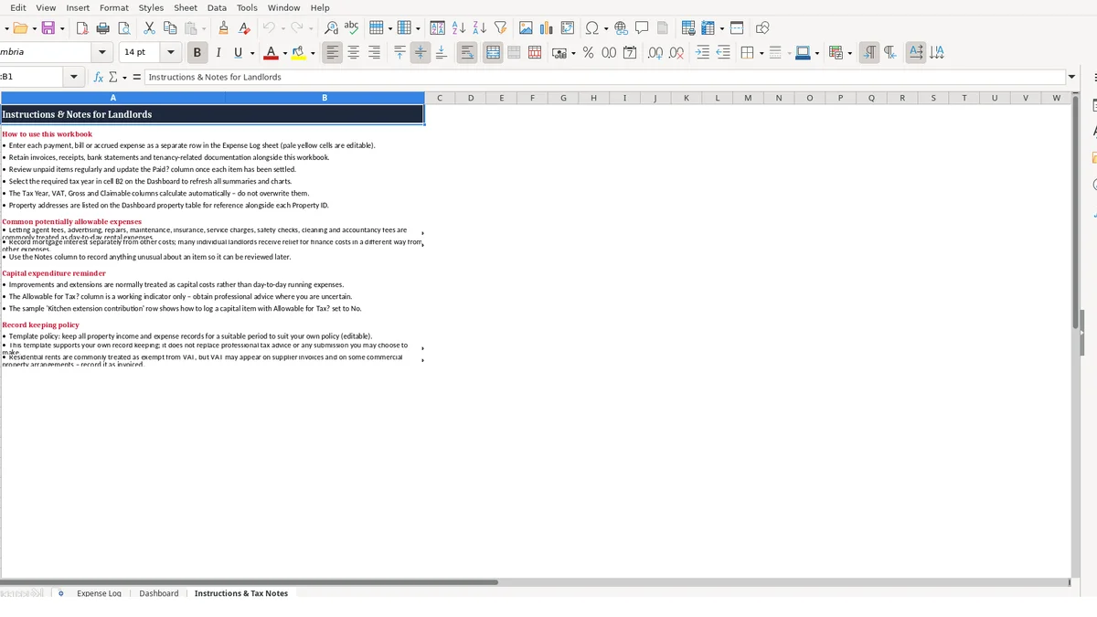
Task: Format cell as percent
Action: (x=588, y=53)
